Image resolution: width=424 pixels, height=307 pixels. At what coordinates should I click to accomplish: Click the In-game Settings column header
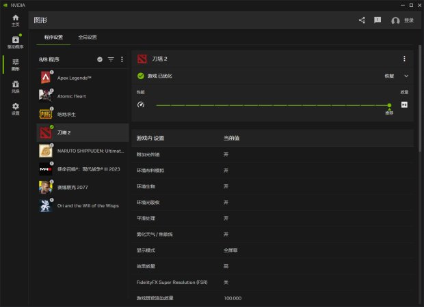pyautogui.click(x=150, y=138)
